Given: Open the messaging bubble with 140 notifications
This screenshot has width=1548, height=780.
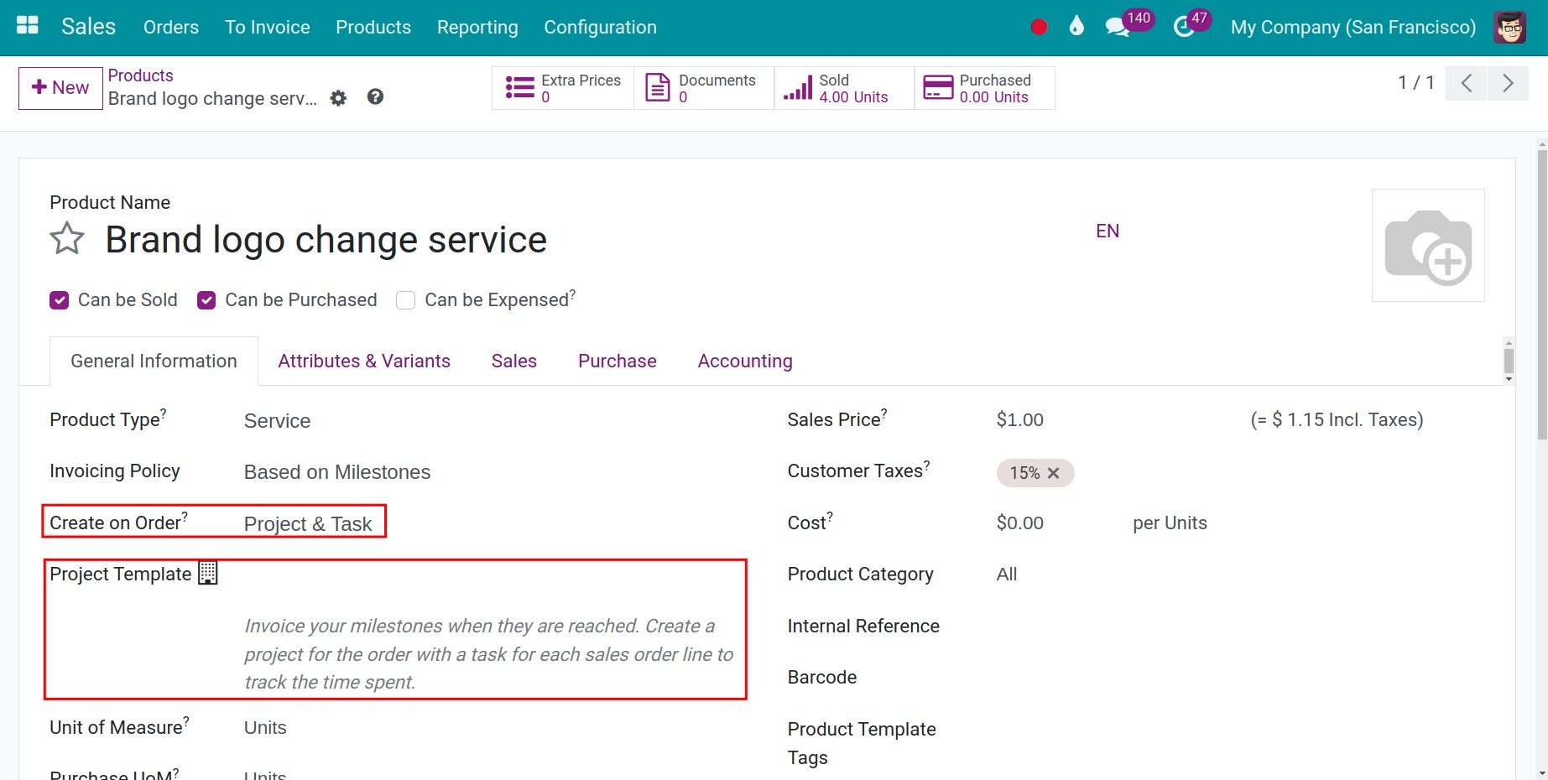Looking at the screenshot, I should point(1117,27).
